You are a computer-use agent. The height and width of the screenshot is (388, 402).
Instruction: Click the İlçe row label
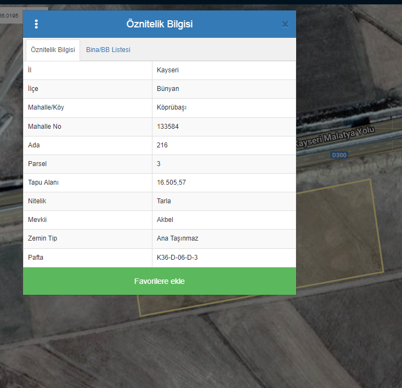33,89
